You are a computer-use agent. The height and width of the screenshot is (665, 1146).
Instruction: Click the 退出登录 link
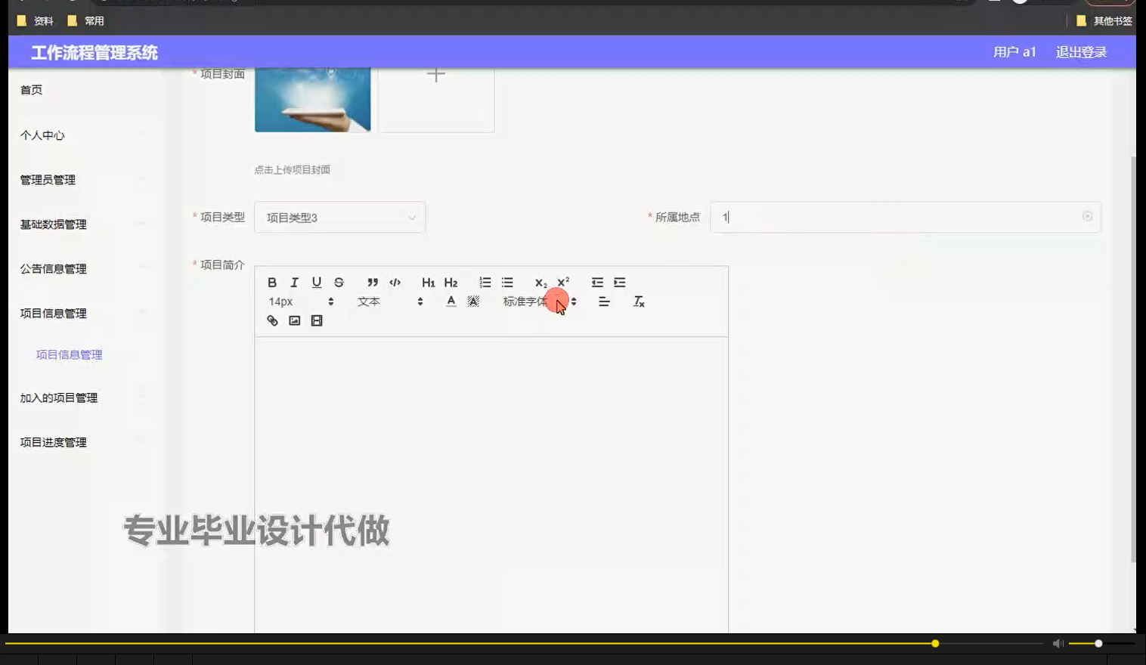click(1080, 51)
